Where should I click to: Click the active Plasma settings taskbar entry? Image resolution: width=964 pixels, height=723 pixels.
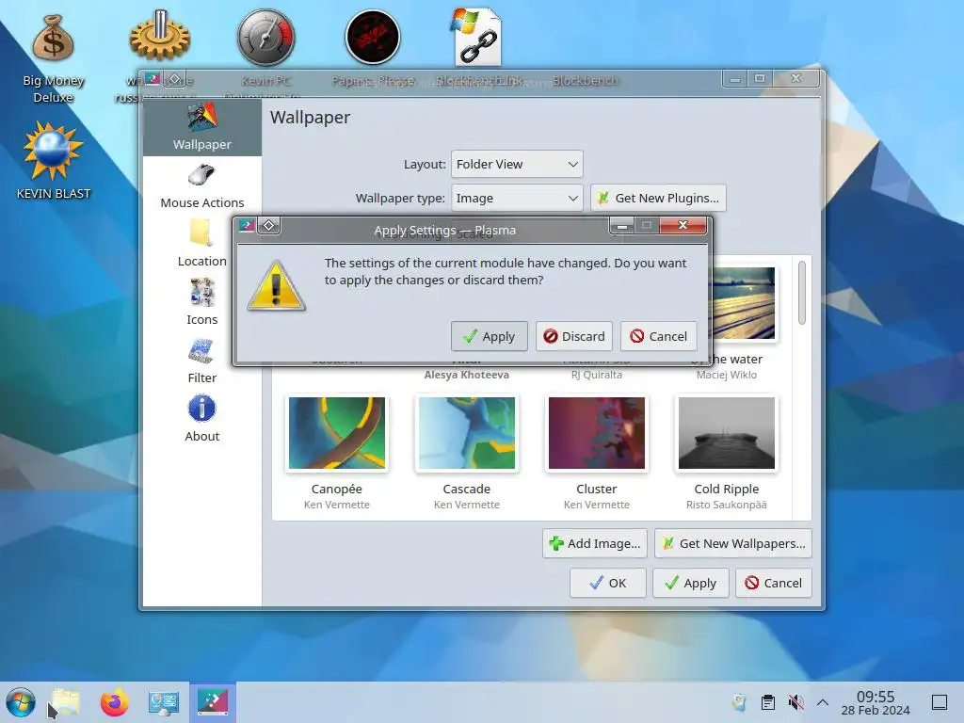213,702
